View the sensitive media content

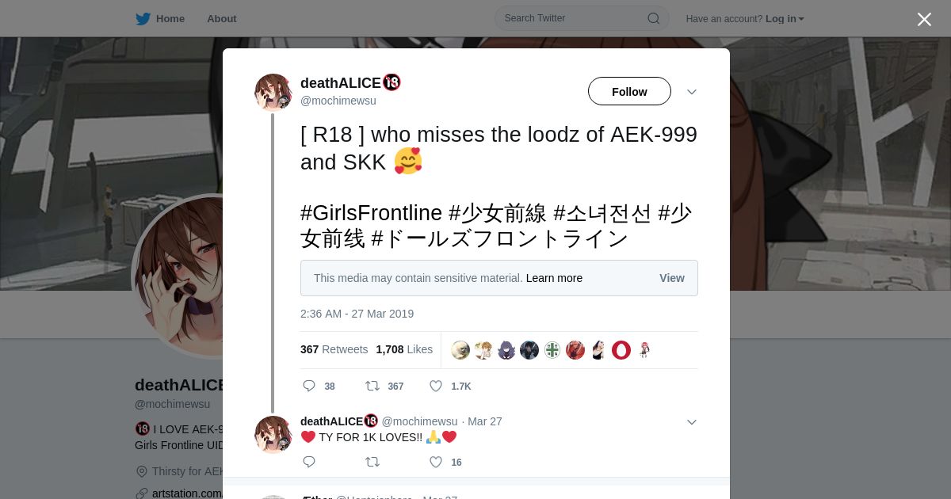(x=672, y=278)
